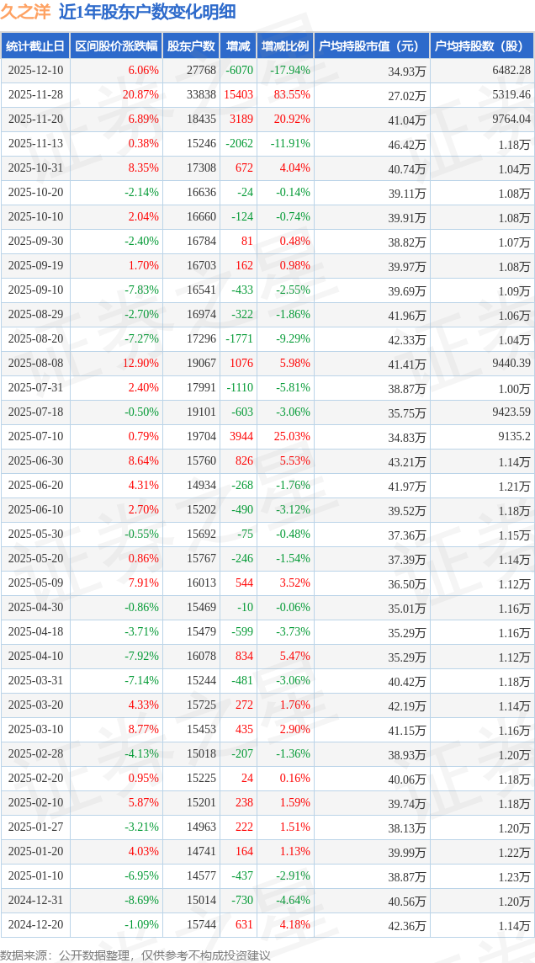This screenshot has width=535, height=963.
Task: Click the 户均持股数（股） column header
Action: pos(482,46)
